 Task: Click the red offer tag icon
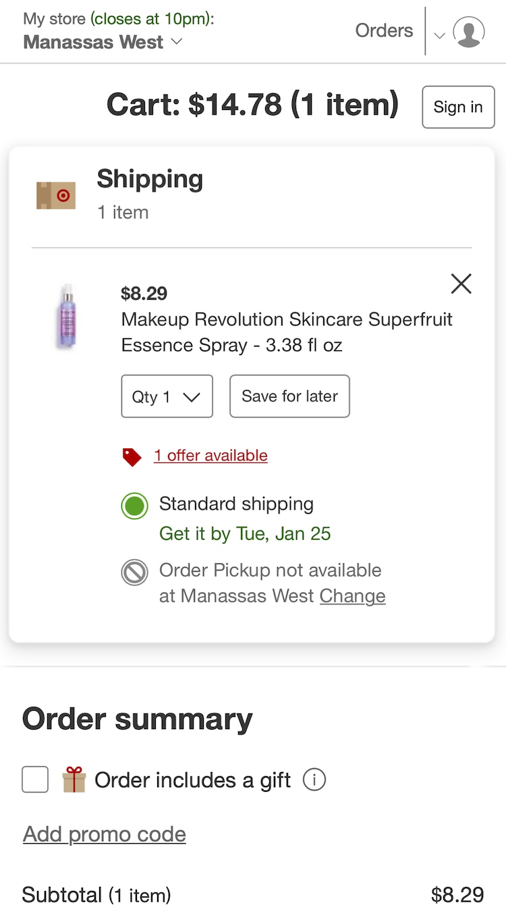[x=132, y=457]
